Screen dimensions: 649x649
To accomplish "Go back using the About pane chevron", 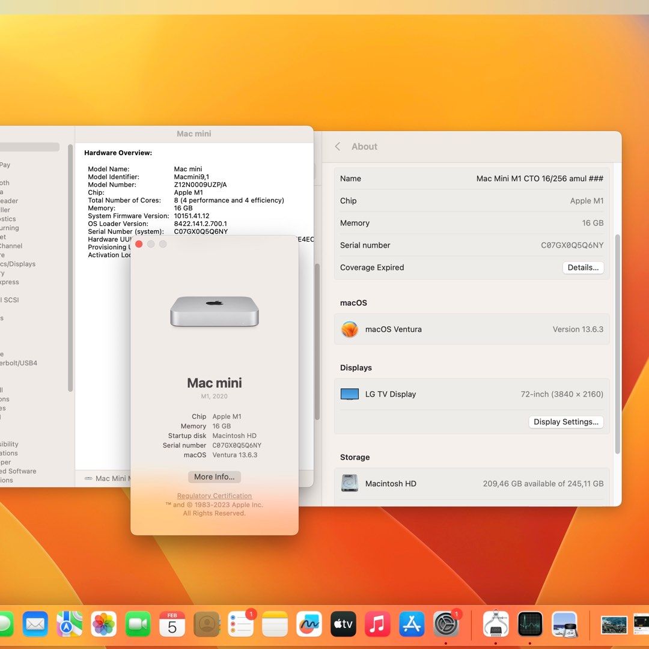I will tap(337, 146).
